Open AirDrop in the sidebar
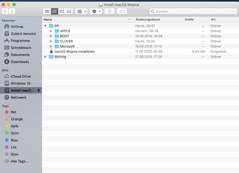This screenshot has height=173, width=239. pos(21,26)
